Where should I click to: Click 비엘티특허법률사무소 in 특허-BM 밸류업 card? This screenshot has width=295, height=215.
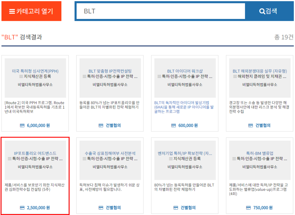coord(260,167)
